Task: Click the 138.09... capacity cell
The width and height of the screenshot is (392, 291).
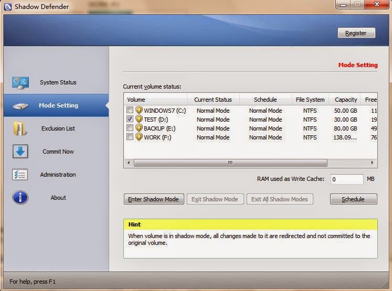Action: pos(345,137)
